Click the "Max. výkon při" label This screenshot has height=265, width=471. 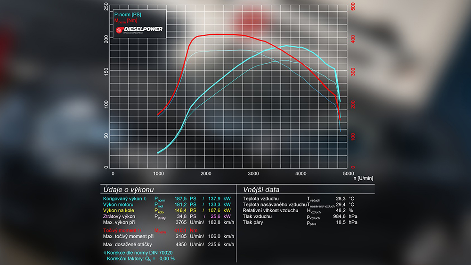119,223
